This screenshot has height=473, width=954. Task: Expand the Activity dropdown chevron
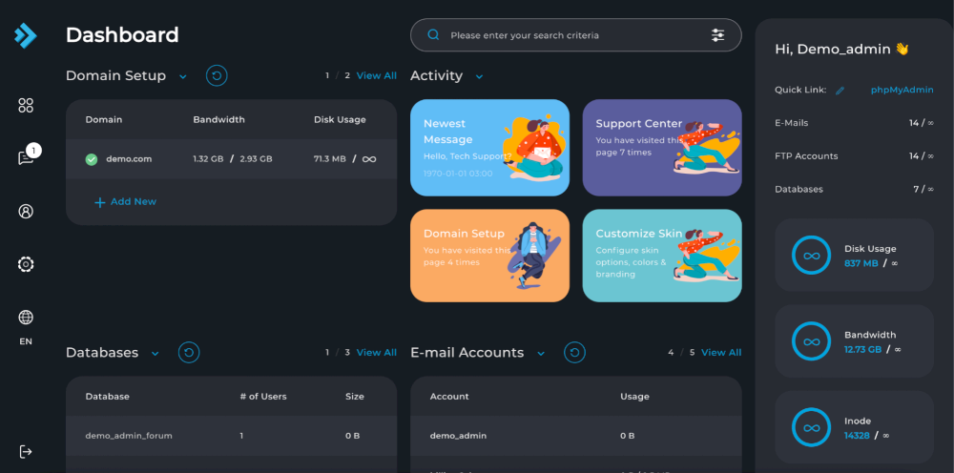point(479,76)
